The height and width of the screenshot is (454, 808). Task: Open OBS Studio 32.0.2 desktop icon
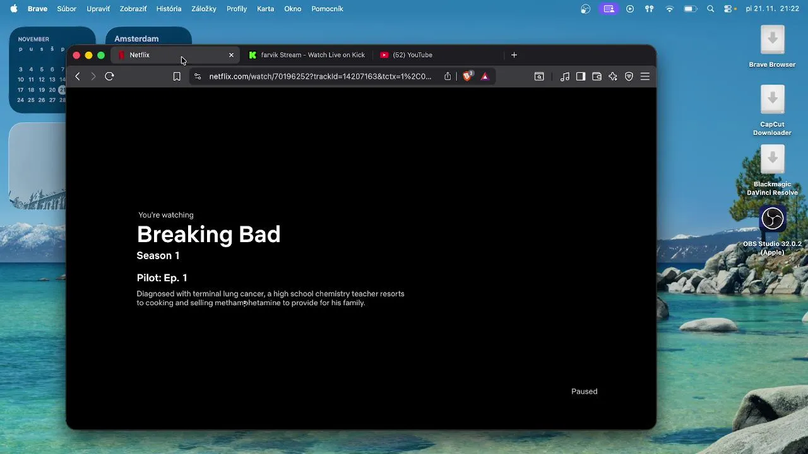point(772,230)
